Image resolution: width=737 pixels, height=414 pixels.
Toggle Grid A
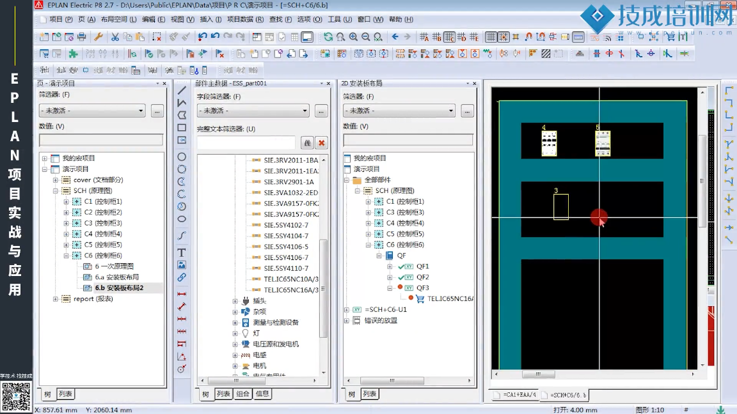(424, 36)
